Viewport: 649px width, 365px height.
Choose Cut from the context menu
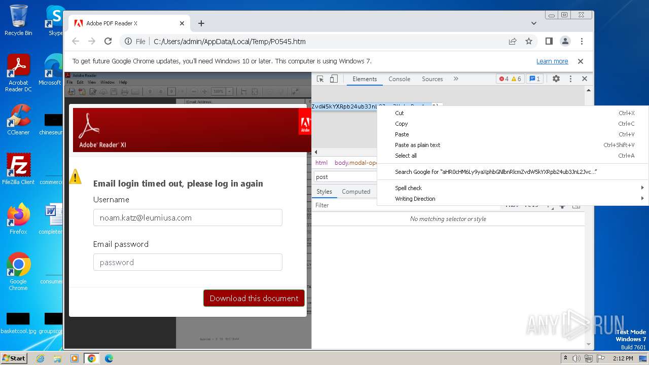(513, 113)
